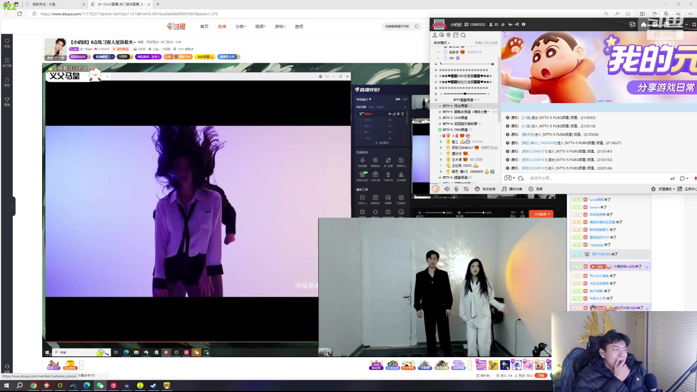Click the notes board icon above channel list
Image resolution: width=697 pixels, height=392 pixels.
tap(456, 35)
